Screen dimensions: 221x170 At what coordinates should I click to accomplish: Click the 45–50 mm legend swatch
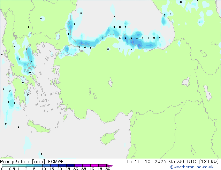(102, 165)
